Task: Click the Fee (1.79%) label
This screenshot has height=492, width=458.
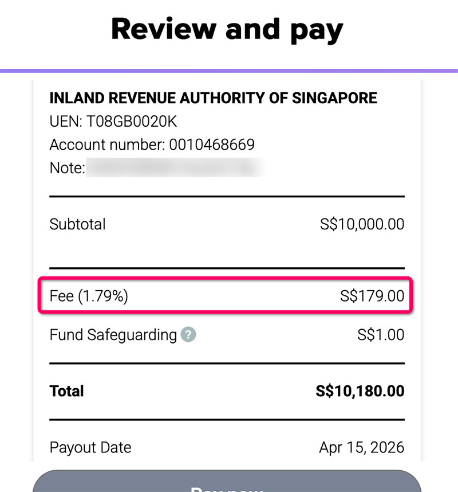Action: 89,296
